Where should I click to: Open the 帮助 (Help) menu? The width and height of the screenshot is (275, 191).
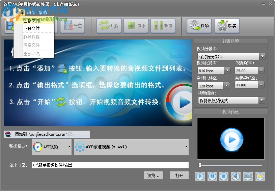click(x=43, y=12)
